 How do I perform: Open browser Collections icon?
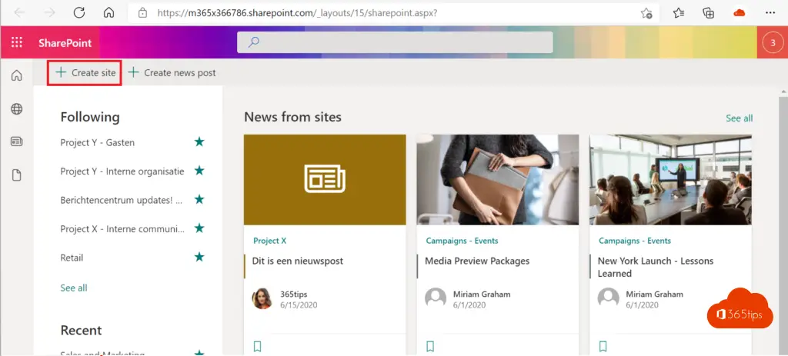click(x=709, y=13)
